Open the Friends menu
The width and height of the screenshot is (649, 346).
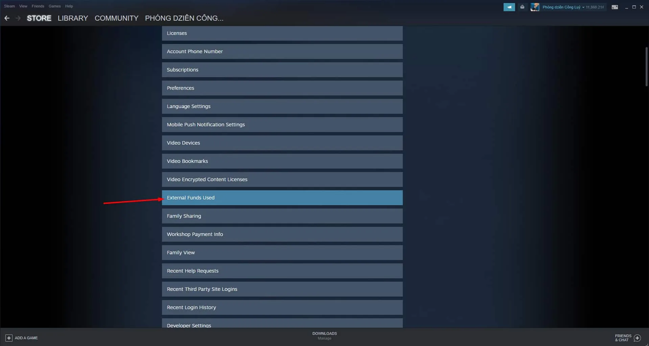(x=38, y=6)
